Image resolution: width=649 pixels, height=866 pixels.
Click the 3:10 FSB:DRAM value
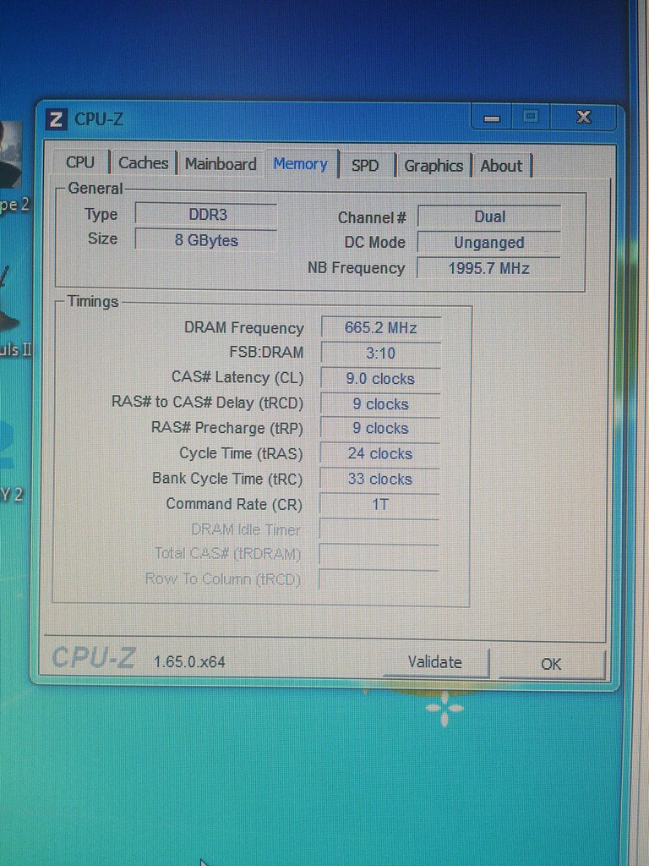(x=381, y=353)
